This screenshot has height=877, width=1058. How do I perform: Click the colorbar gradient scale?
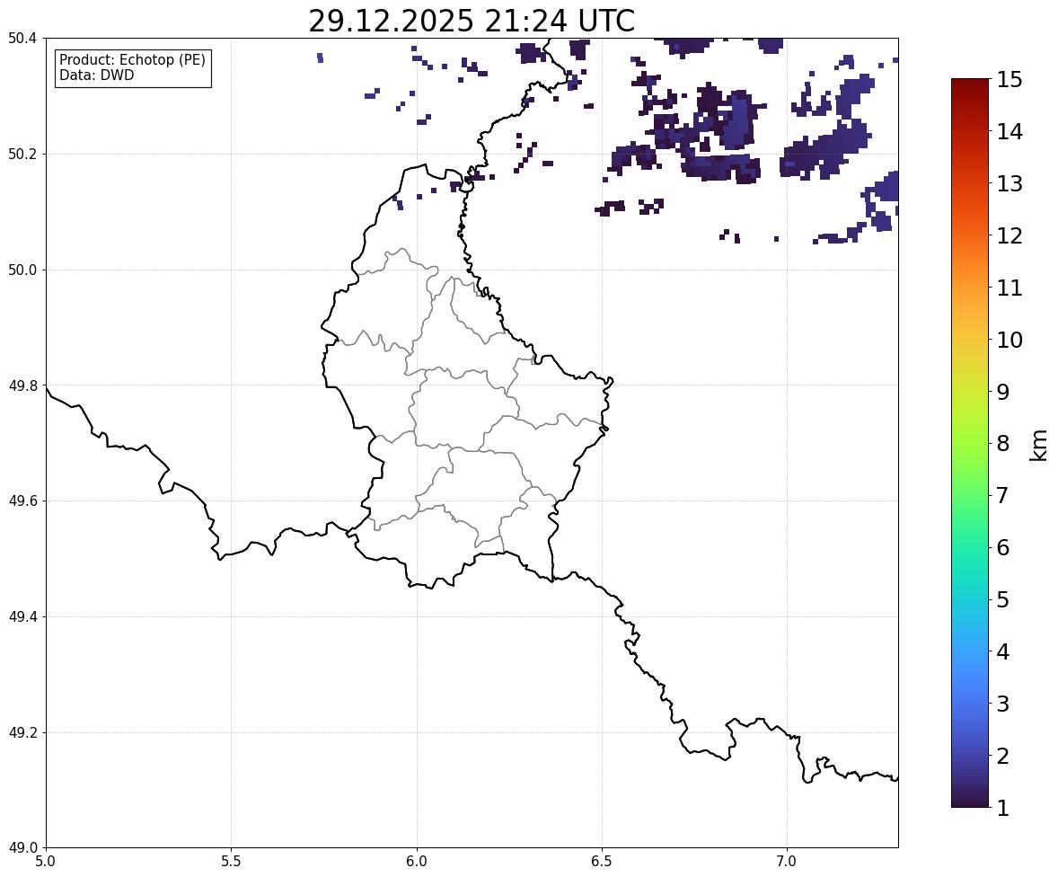970,443
